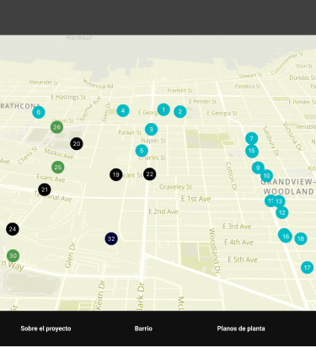Click teal map marker number 13

pyautogui.click(x=280, y=201)
